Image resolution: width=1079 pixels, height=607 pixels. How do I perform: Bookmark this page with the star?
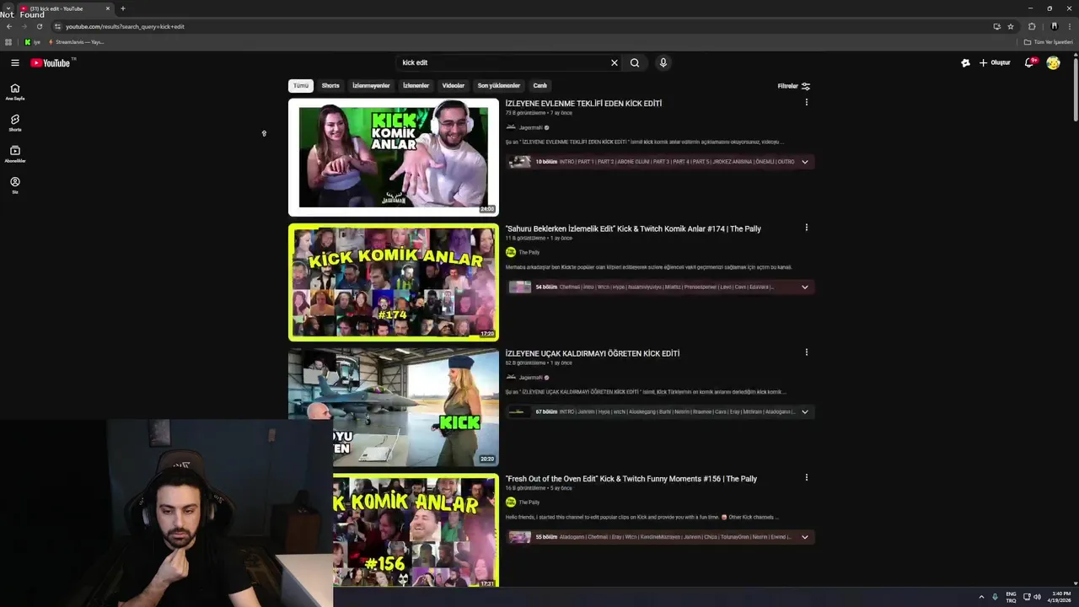[x=1010, y=26]
